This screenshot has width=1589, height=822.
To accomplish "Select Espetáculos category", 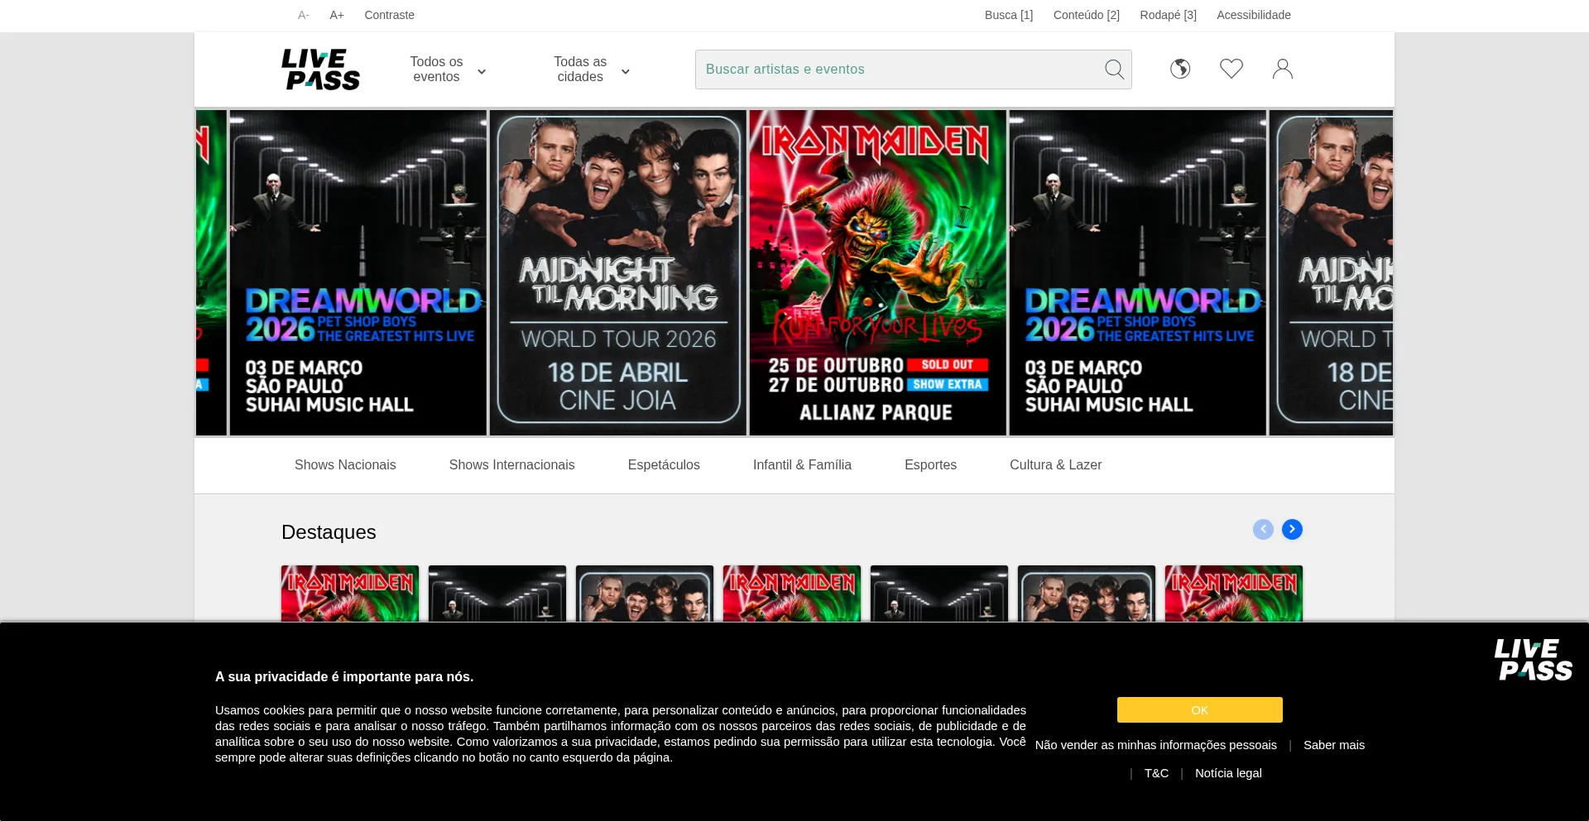I will click(664, 465).
